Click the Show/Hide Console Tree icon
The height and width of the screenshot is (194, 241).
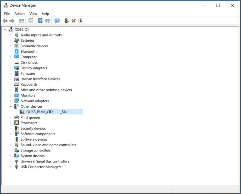pyautogui.click(x=21, y=21)
